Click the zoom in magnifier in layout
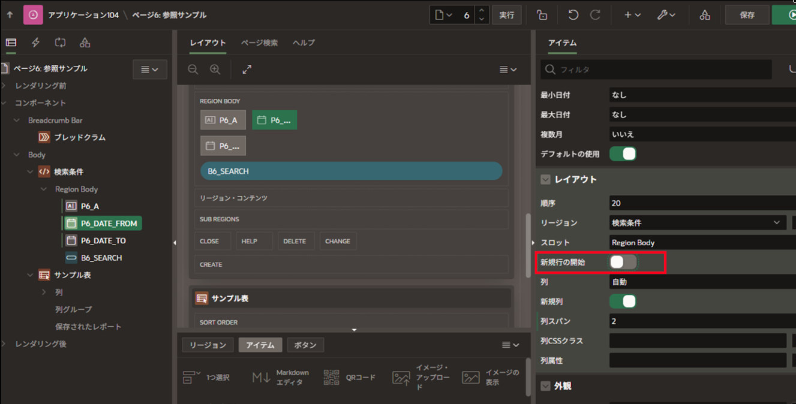This screenshot has width=796, height=404. (x=215, y=70)
